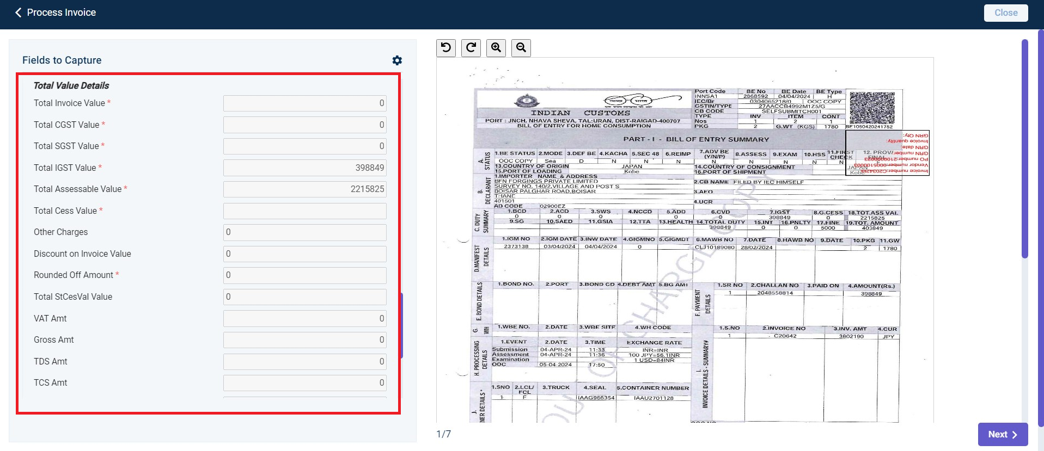
Task: Rotate document clockwise
Action: [471, 48]
